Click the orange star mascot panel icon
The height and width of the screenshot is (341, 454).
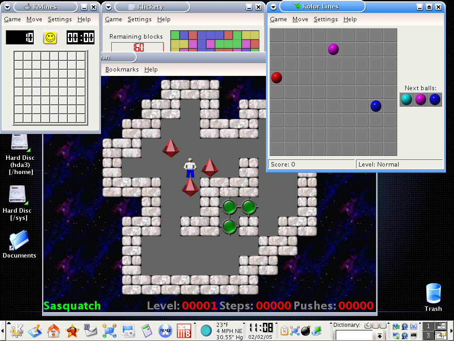[72, 330]
